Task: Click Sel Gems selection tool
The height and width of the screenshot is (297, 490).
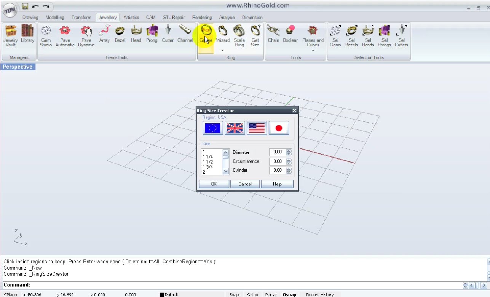Action: 335,36
